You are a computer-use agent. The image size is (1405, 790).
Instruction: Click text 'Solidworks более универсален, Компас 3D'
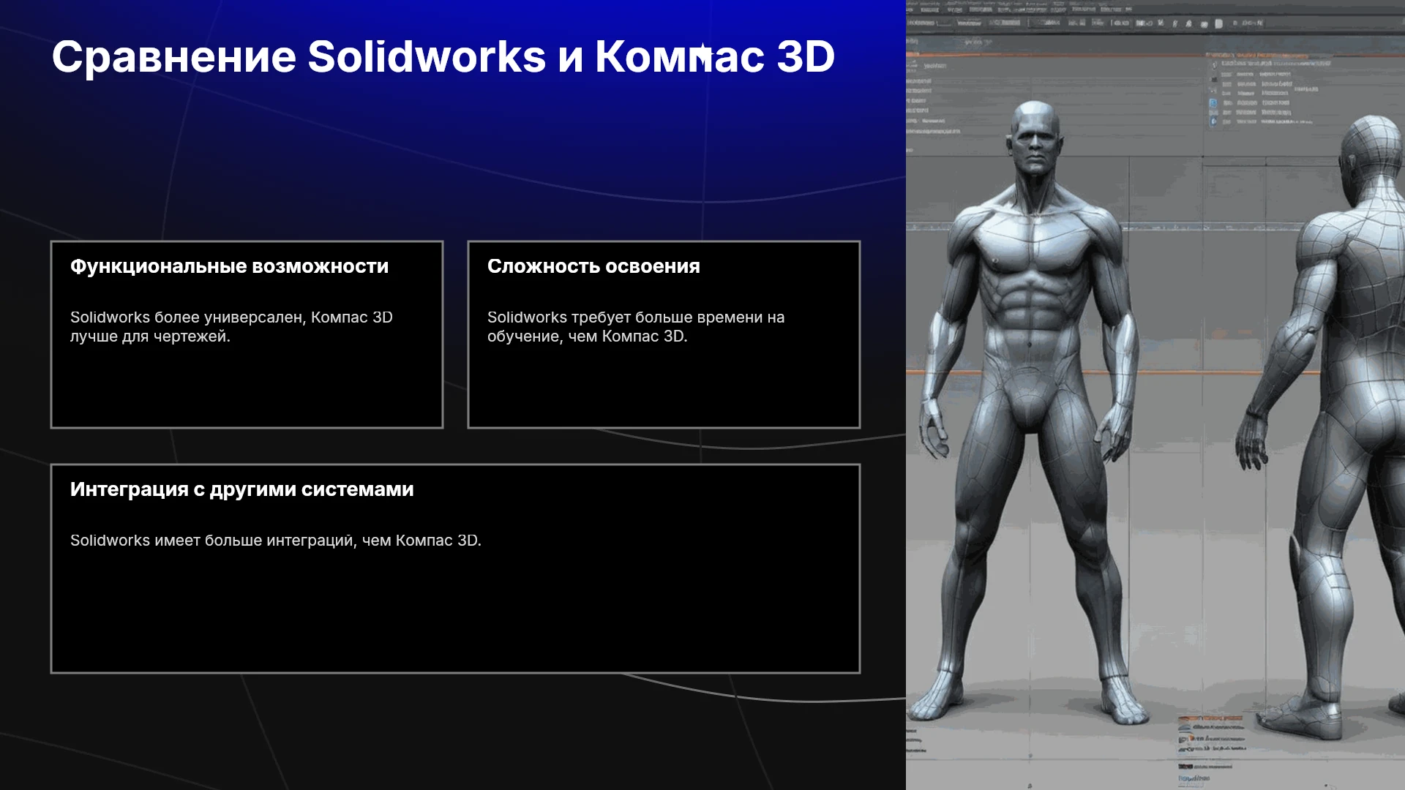231,317
